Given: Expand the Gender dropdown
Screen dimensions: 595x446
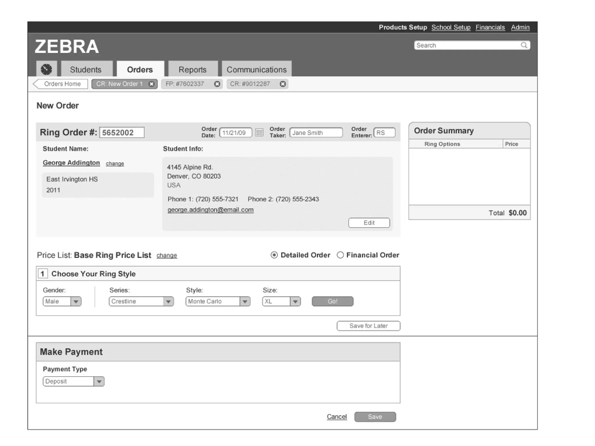Looking at the screenshot, I should click(76, 301).
